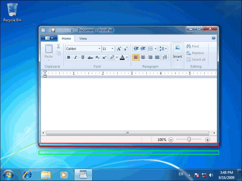Click the zoom slider handle
This screenshot has height=181, width=242.
coord(189,140)
